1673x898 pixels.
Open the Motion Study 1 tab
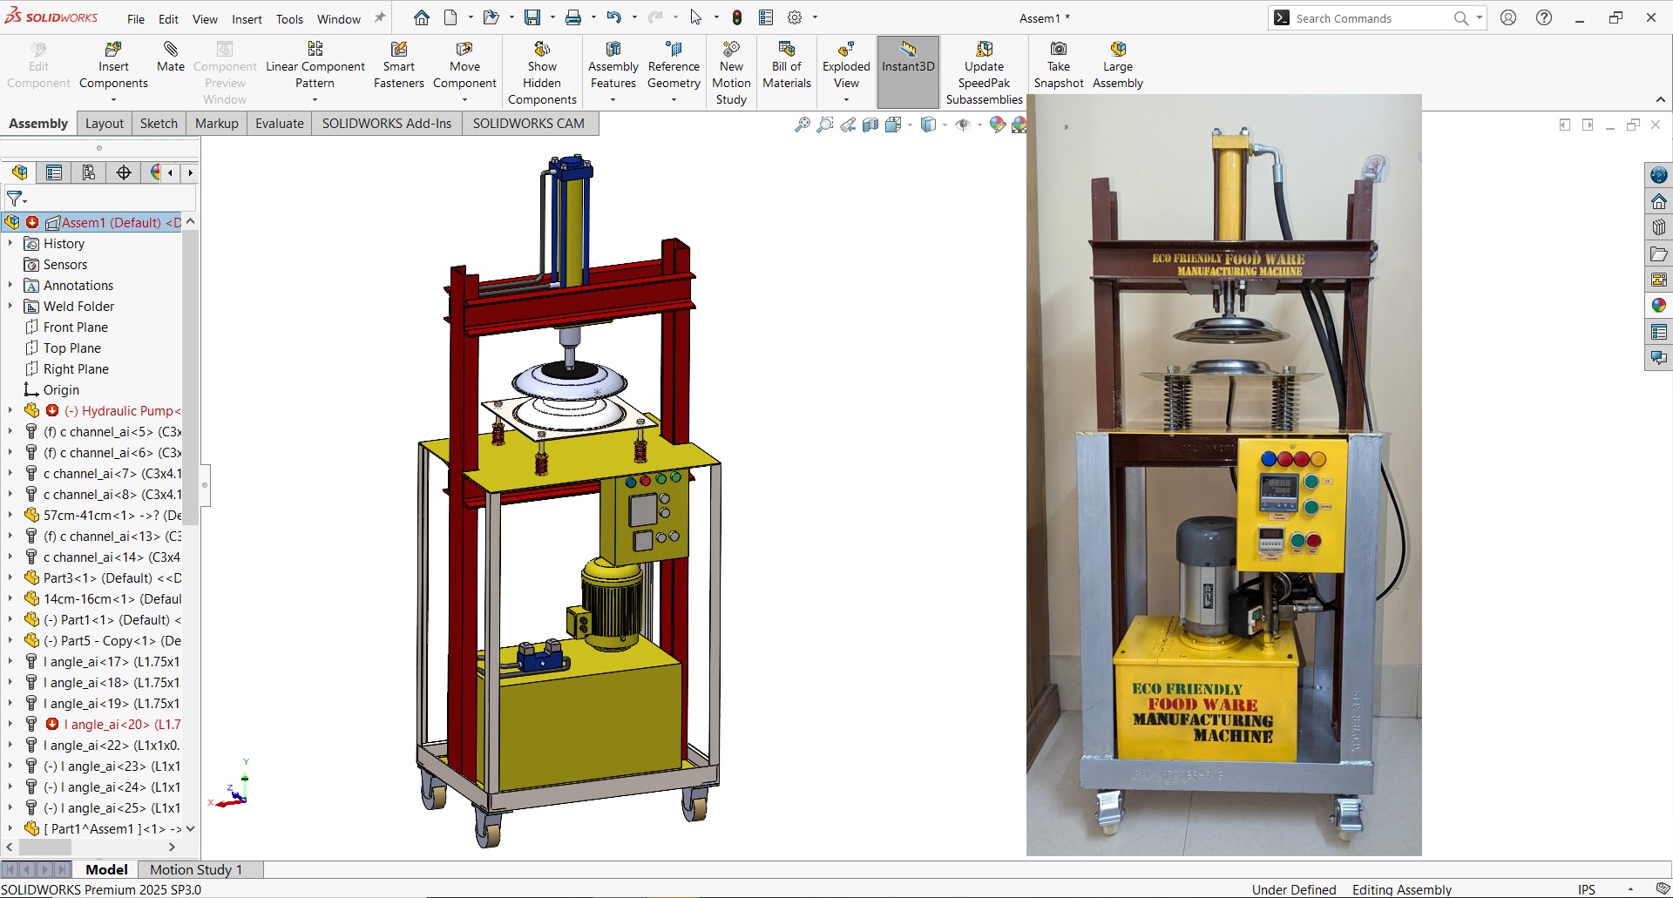coord(196,869)
